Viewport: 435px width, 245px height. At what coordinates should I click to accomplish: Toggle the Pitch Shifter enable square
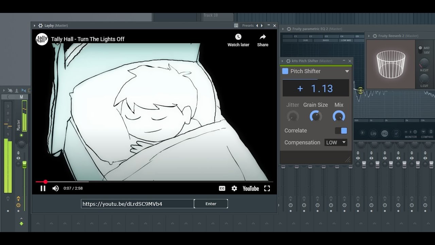click(285, 71)
